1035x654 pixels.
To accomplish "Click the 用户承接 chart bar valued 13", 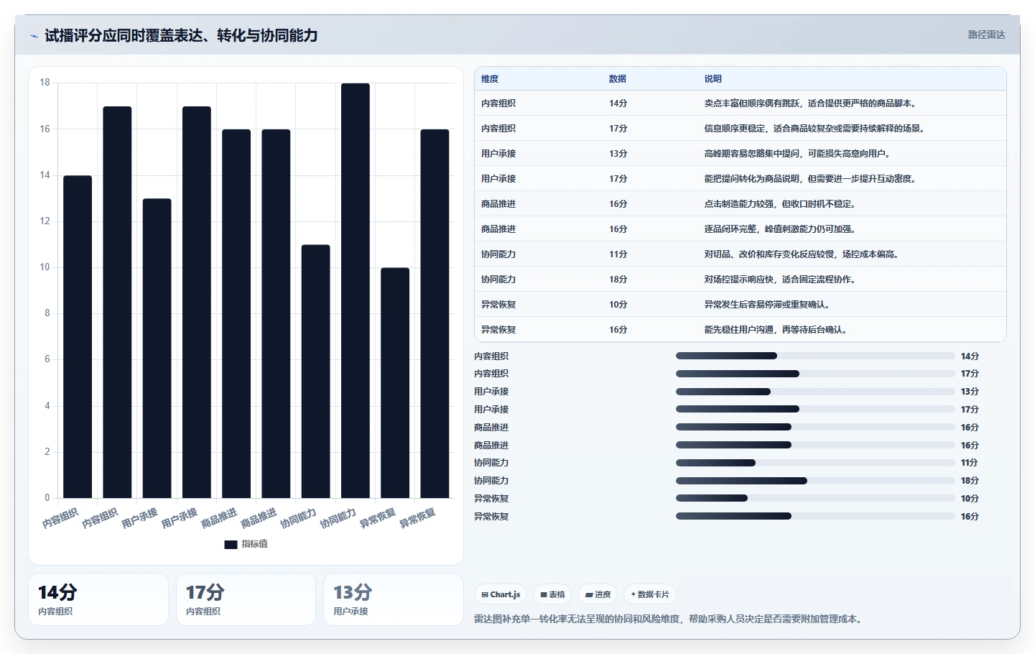I will coord(157,349).
